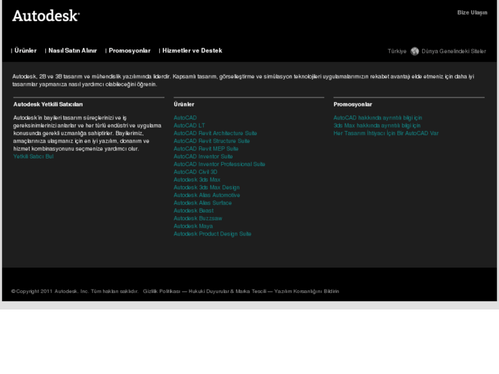Screen dimensions: 499x374
Task: Open 3ds Max hakkında ayrıntılı bilgi link
Action: click(377, 126)
